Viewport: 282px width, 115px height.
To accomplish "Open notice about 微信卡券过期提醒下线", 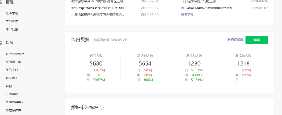I will pyautogui.click(x=98, y=8).
